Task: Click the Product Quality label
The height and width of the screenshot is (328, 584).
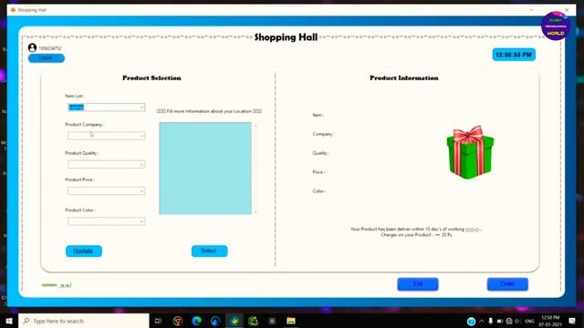Action: point(82,153)
